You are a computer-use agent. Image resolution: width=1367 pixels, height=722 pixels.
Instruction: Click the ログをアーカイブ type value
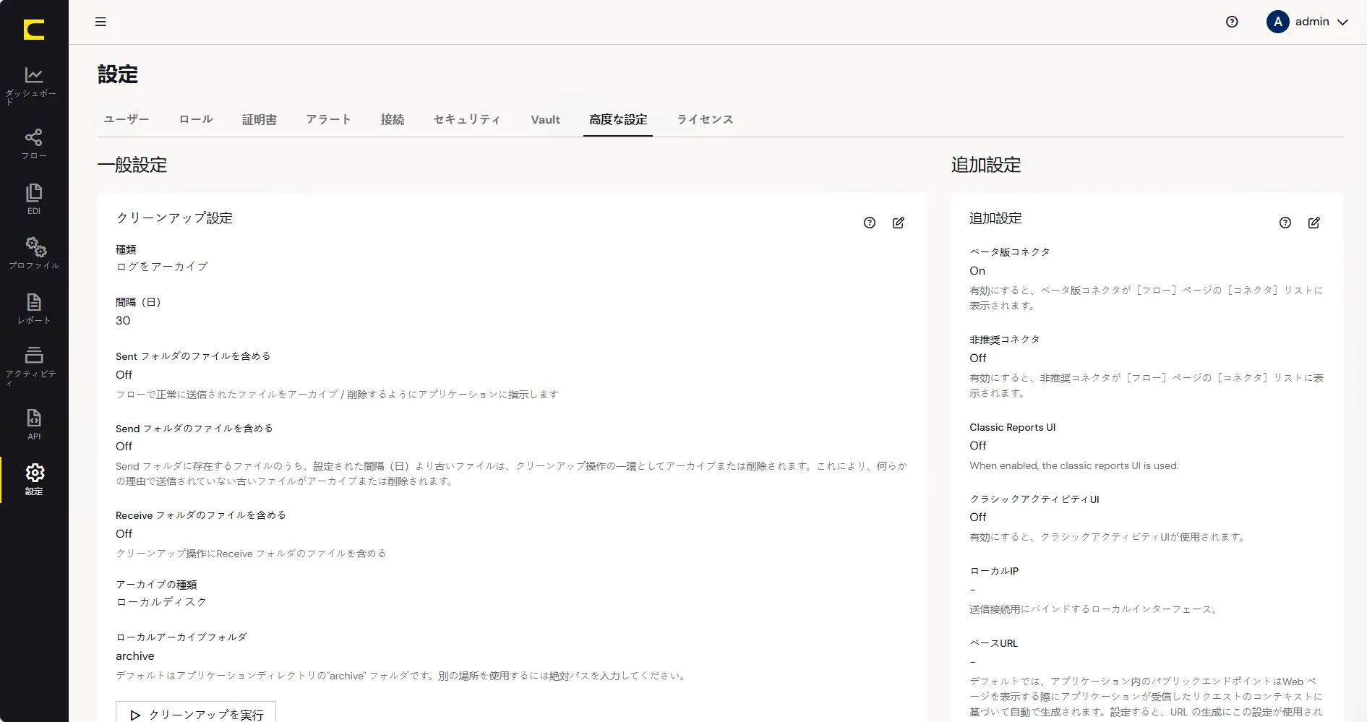click(x=162, y=267)
